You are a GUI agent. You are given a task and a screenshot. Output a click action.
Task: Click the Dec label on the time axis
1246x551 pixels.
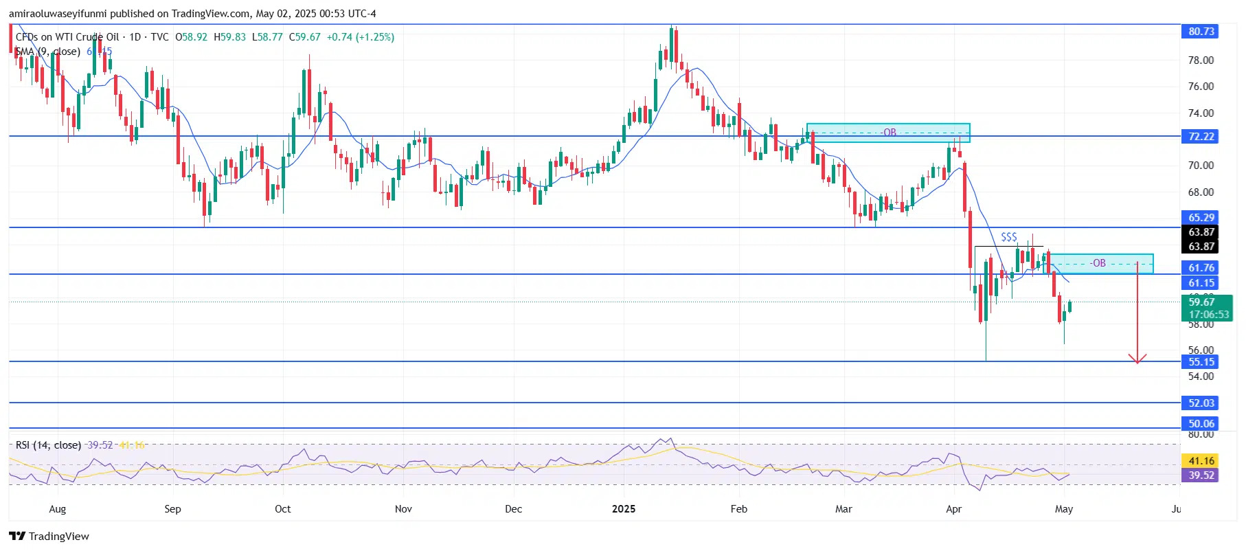[x=513, y=509]
